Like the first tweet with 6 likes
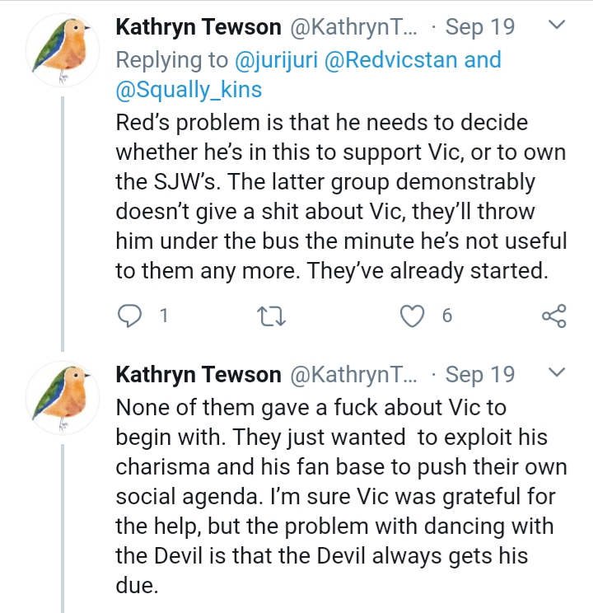Image resolution: width=593 pixels, height=613 pixels. 412,316
